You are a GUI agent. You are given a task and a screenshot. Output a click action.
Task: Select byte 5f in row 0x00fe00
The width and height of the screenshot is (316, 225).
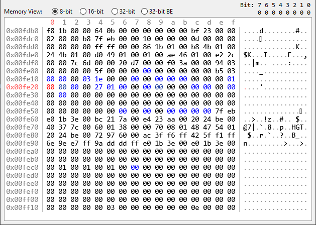98,71
